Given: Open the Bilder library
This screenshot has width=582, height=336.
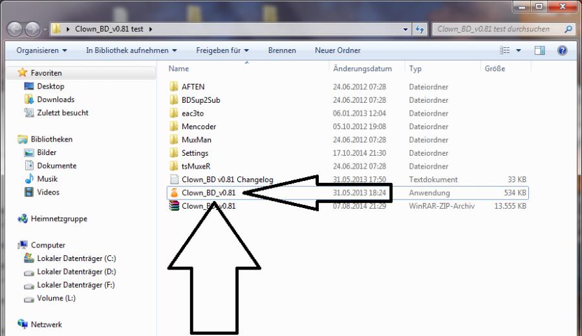Looking at the screenshot, I should pyautogui.click(x=47, y=152).
